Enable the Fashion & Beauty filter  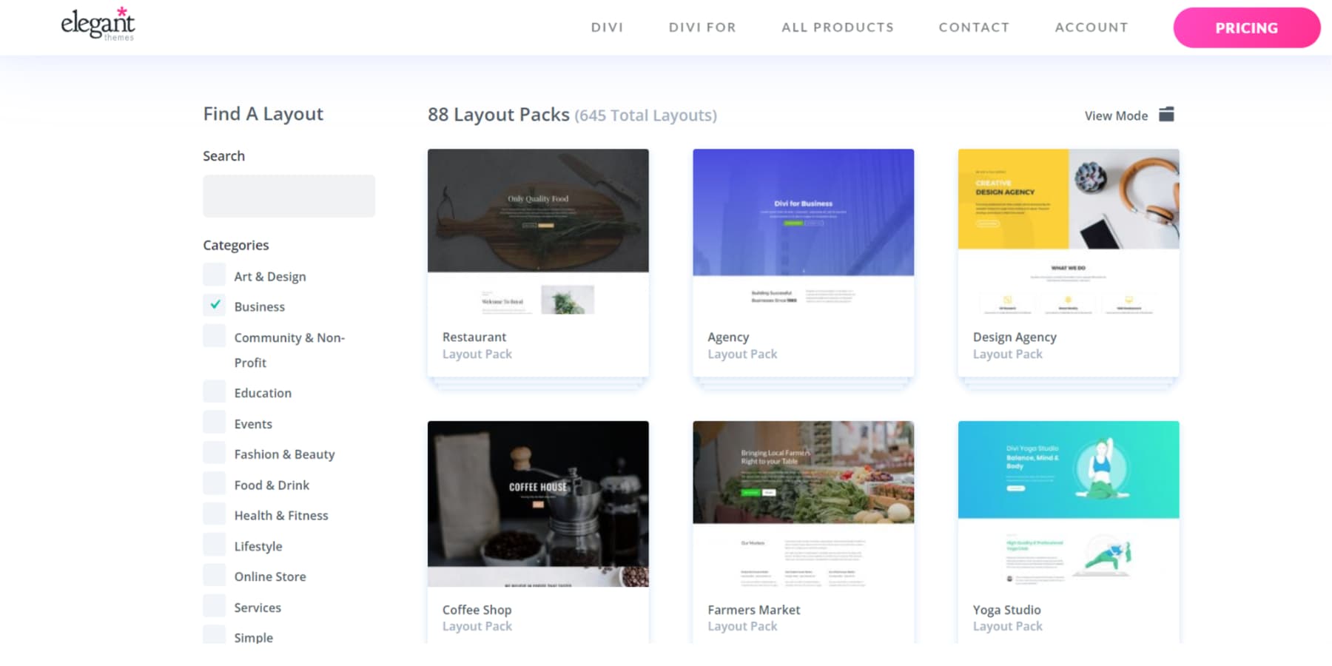click(213, 452)
